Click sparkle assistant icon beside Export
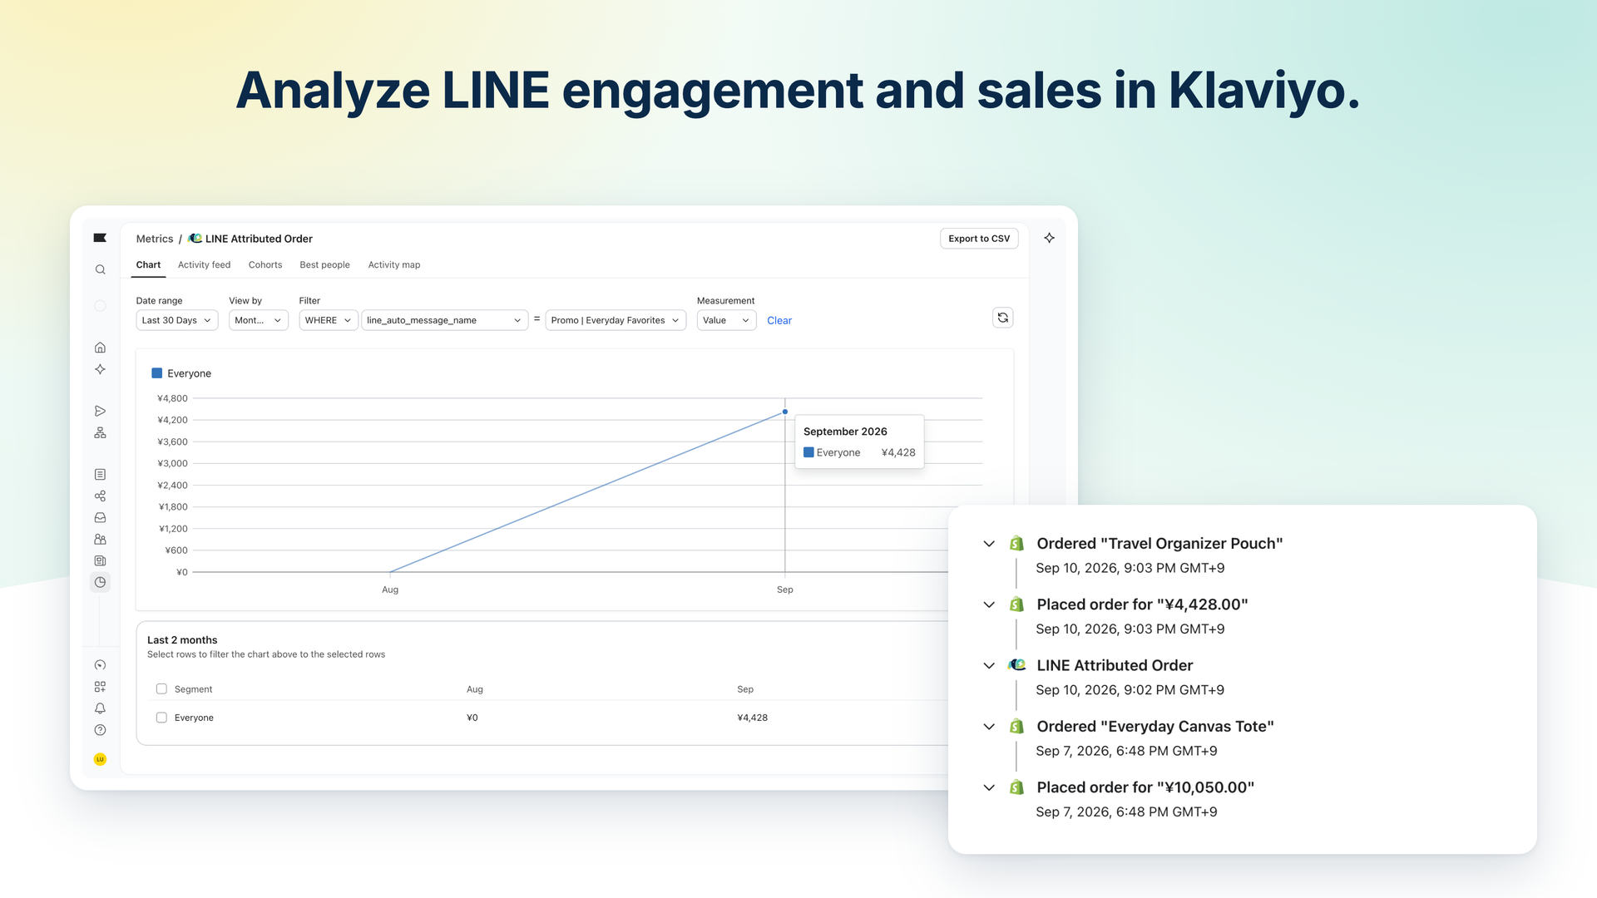This screenshot has width=1597, height=898. (1050, 238)
